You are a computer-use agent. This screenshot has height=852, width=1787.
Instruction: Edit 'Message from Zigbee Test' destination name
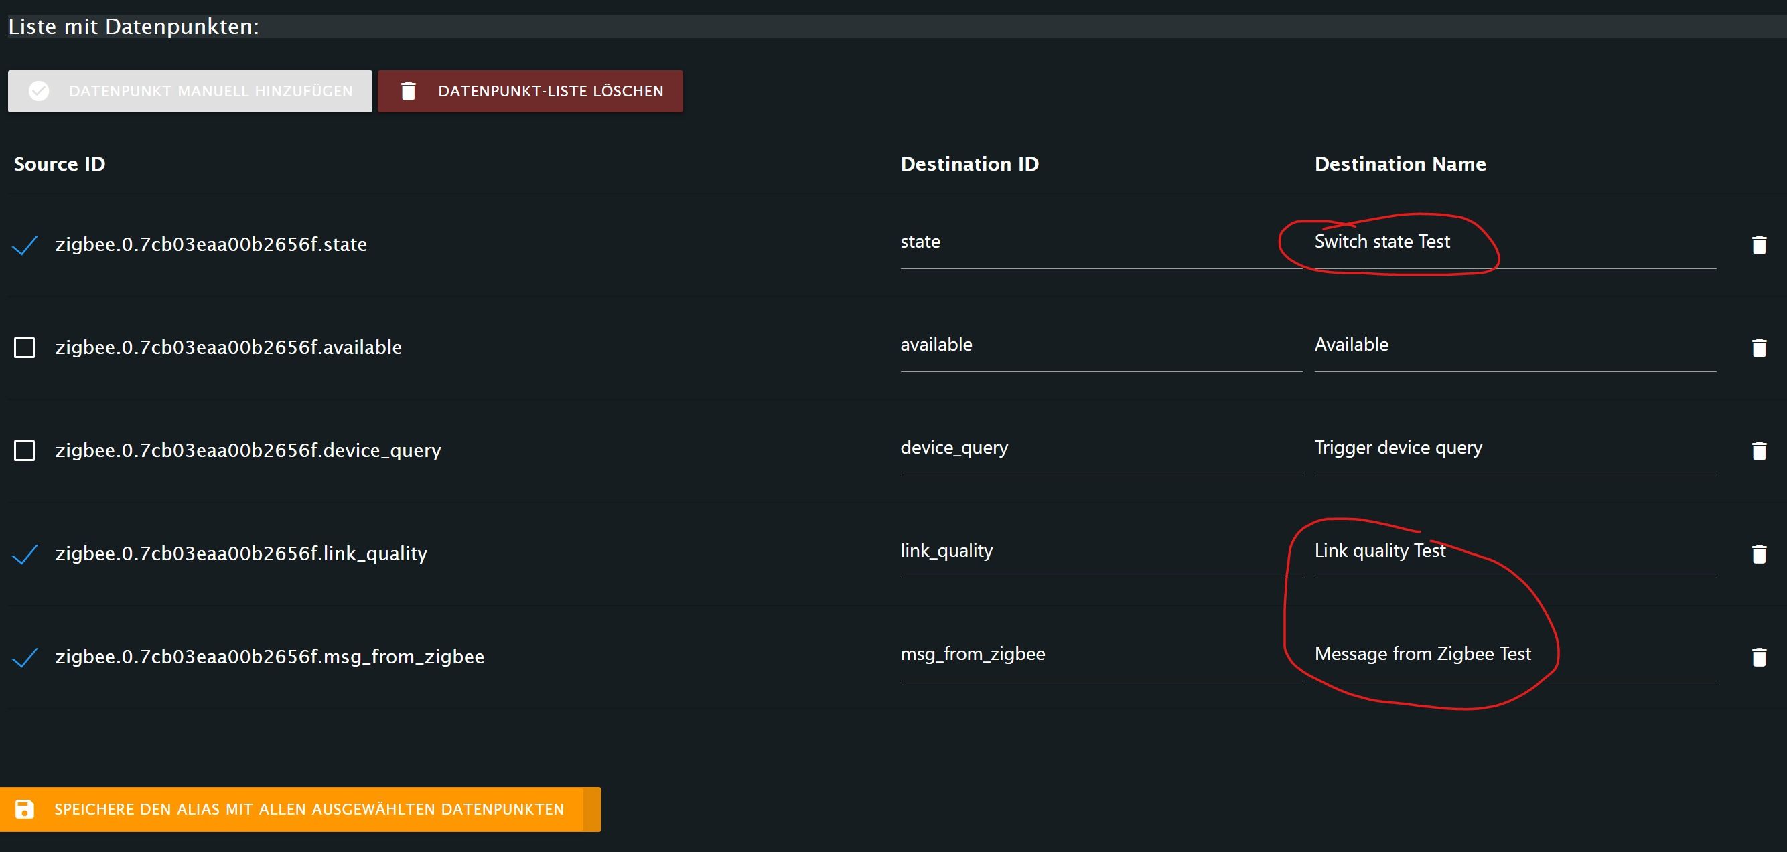[x=1515, y=655]
